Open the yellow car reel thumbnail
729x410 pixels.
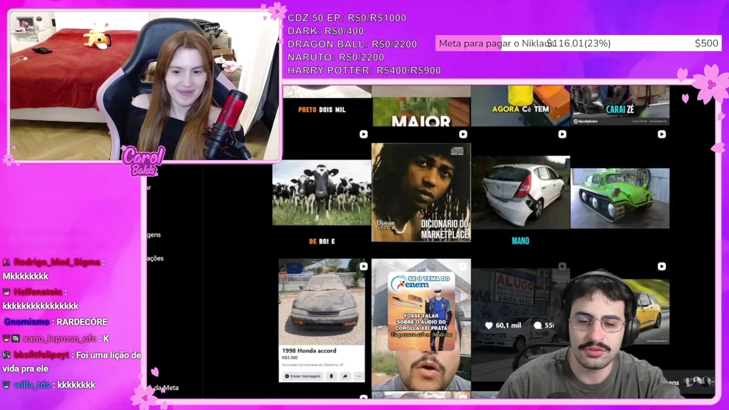(652, 310)
